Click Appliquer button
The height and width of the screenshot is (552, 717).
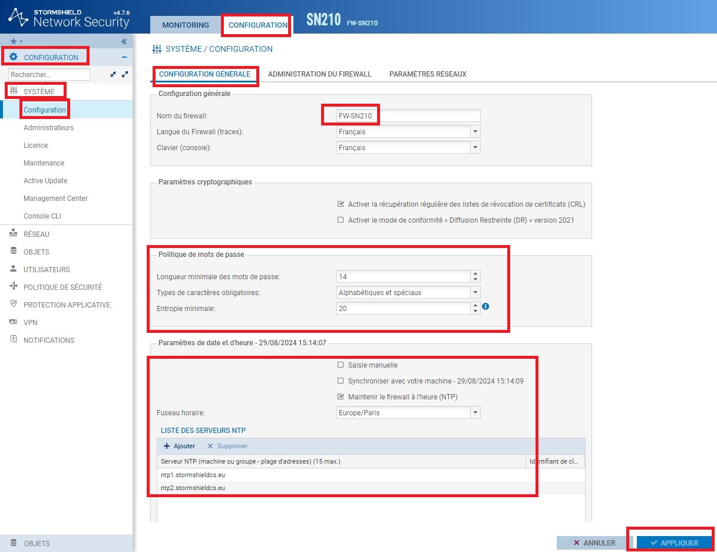(673, 543)
